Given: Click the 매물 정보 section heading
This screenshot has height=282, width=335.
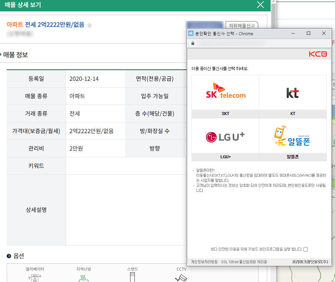Looking at the screenshot, I should point(15,55).
